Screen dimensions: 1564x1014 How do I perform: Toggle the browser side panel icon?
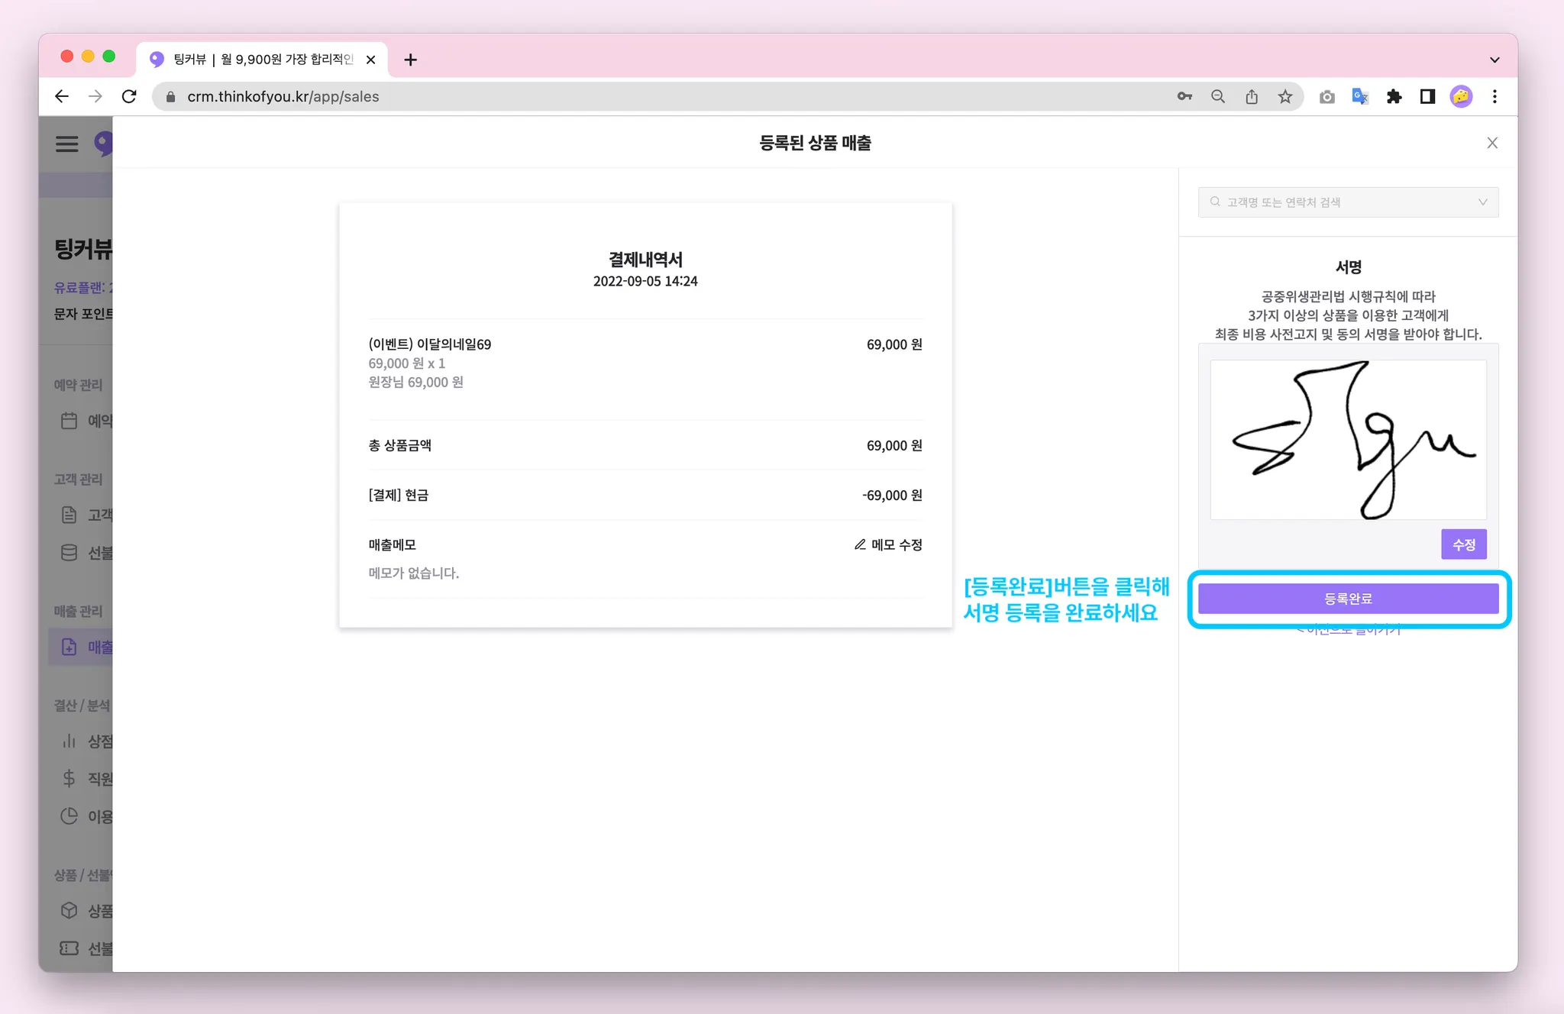coord(1427,96)
